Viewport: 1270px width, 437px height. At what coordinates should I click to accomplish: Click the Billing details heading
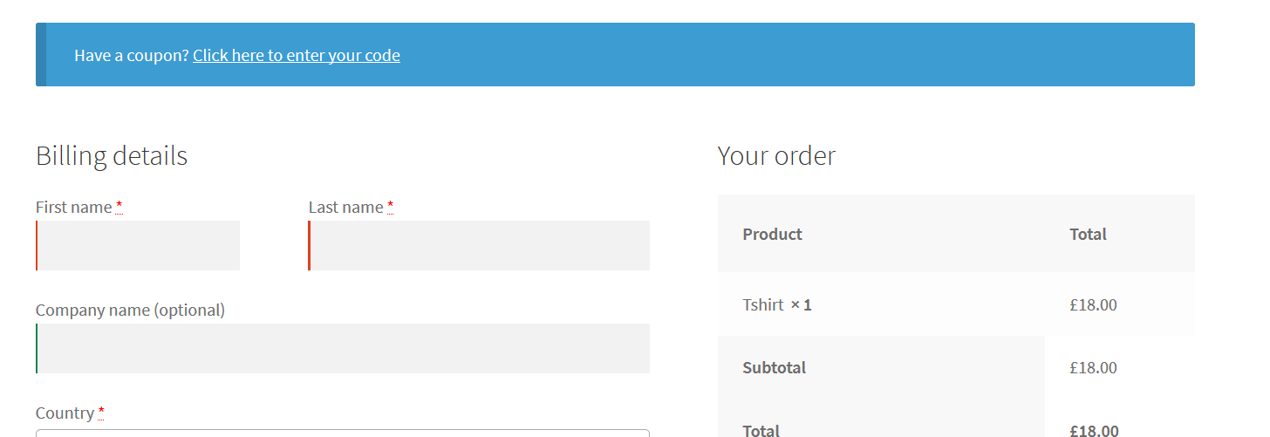pos(112,155)
